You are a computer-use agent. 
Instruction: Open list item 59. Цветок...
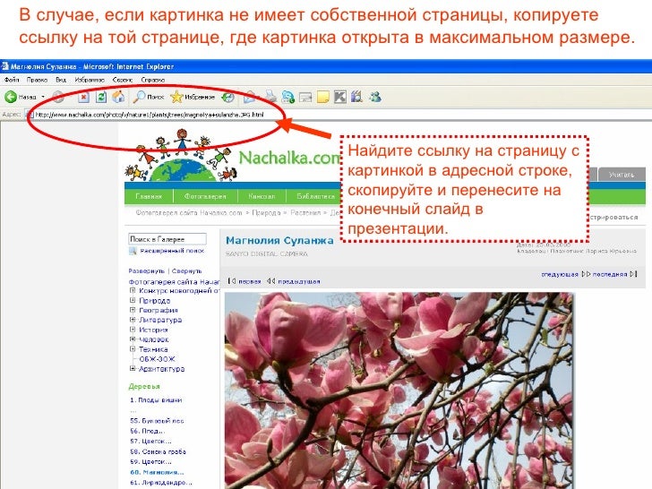(x=150, y=461)
